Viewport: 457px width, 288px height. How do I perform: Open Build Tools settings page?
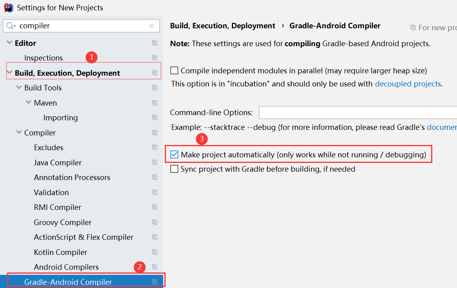[x=43, y=88]
